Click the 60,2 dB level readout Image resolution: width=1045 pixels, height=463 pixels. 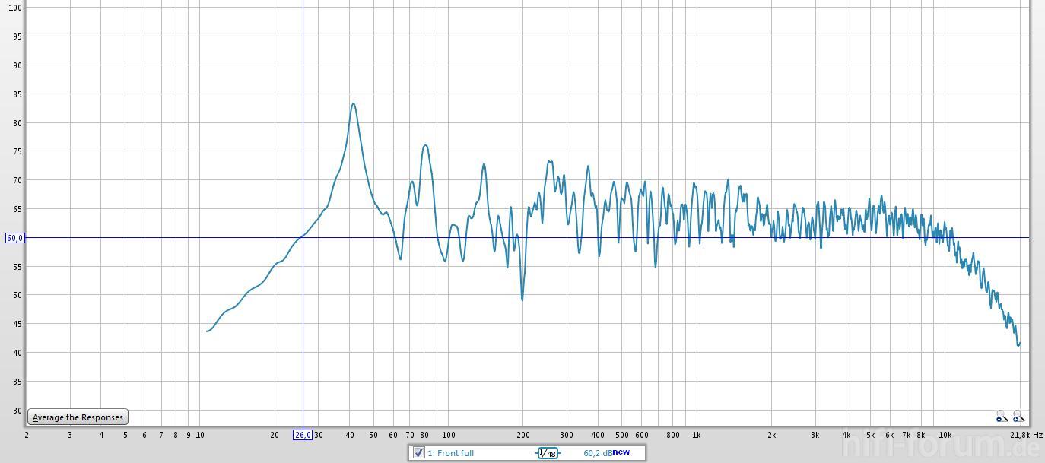point(598,453)
